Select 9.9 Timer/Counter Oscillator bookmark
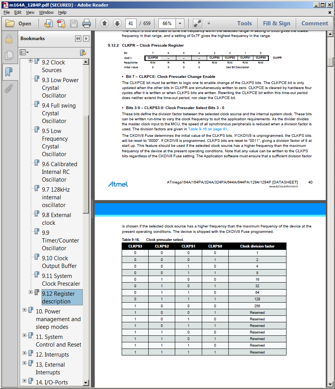 point(60,241)
